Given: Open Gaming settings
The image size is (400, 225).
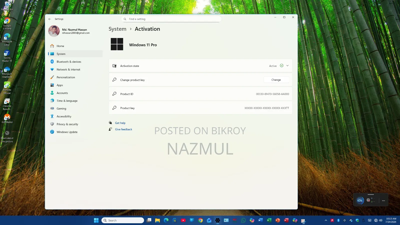Looking at the screenshot, I should point(75,108).
